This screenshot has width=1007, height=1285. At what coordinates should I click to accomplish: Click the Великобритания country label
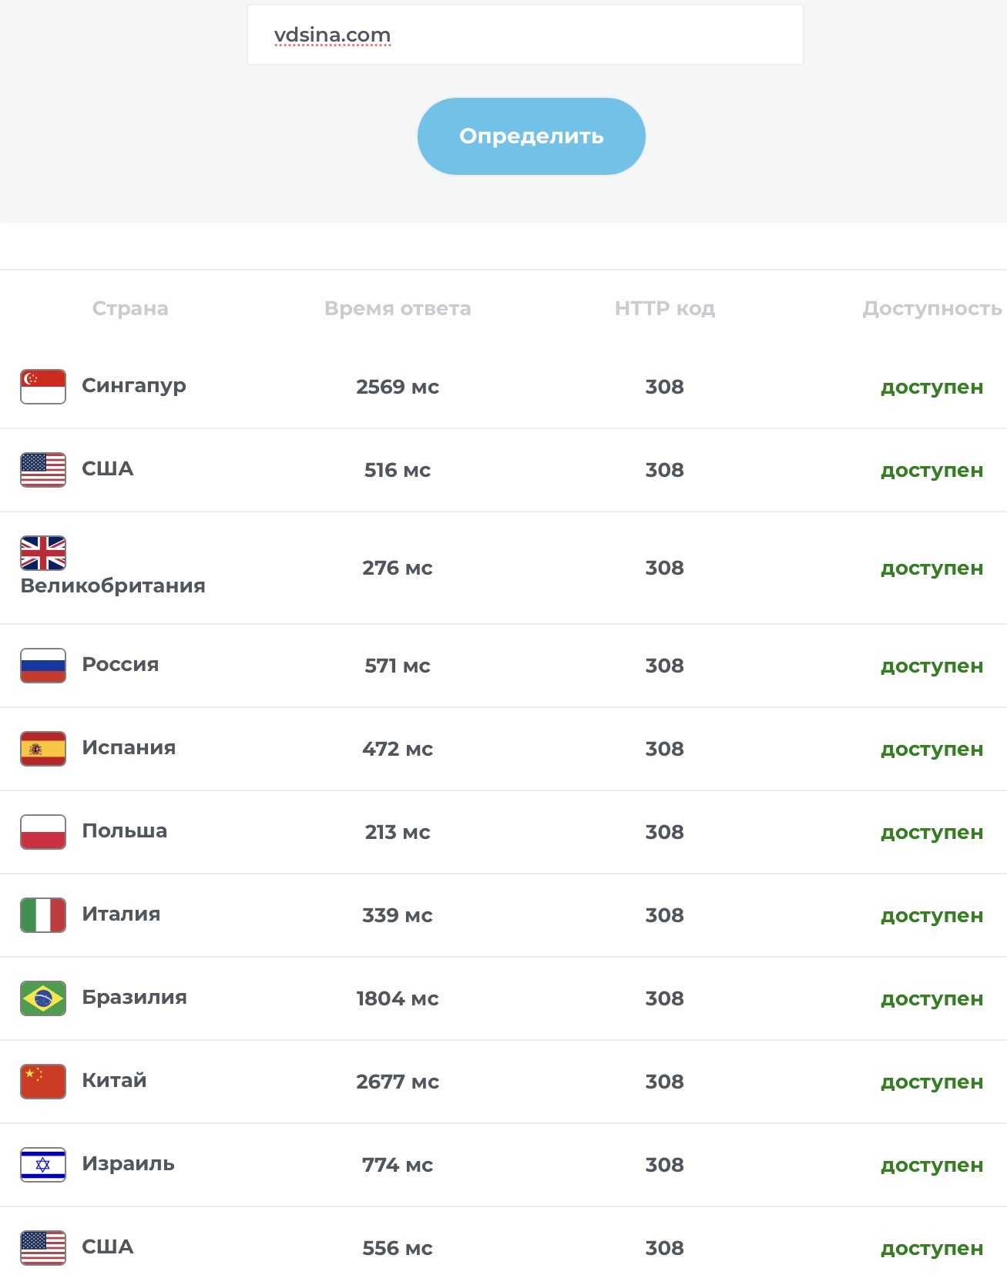pos(113,585)
